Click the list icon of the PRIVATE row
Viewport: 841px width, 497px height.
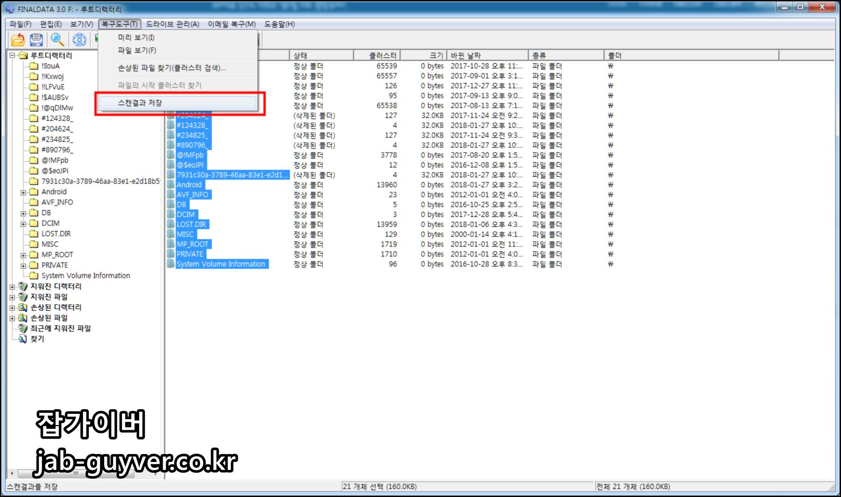tap(171, 254)
